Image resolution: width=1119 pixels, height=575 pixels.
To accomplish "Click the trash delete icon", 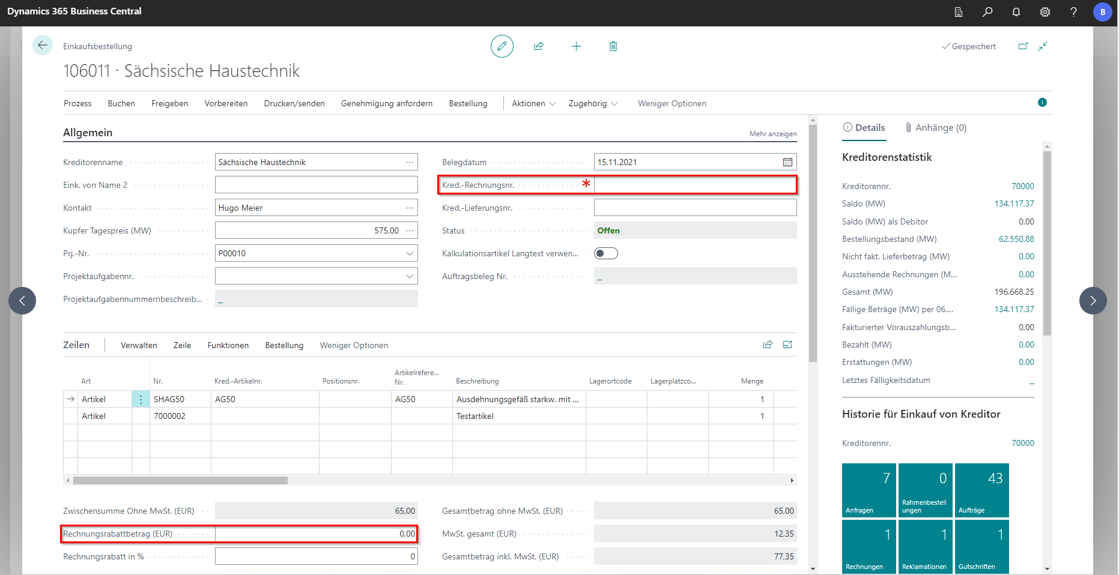I will point(613,46).
